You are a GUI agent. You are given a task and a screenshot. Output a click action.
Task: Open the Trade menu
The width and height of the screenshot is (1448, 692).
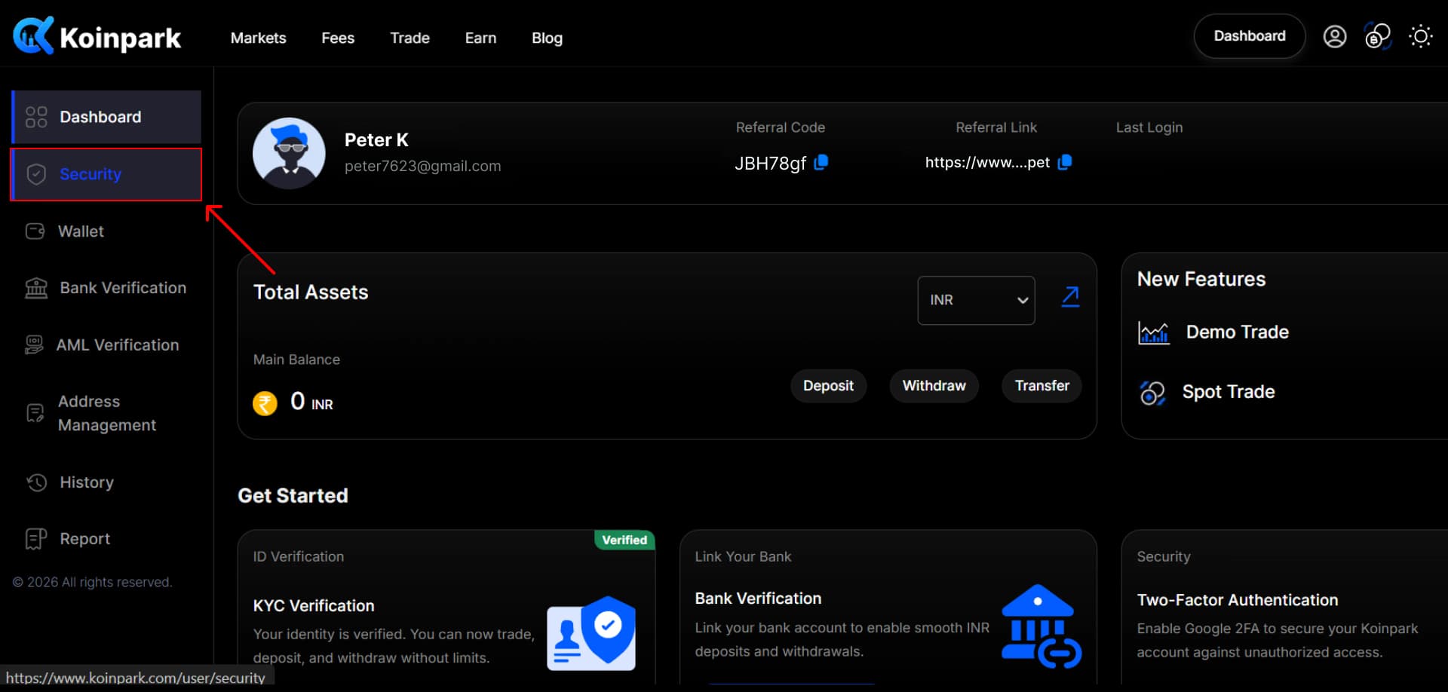pos(410,38)
